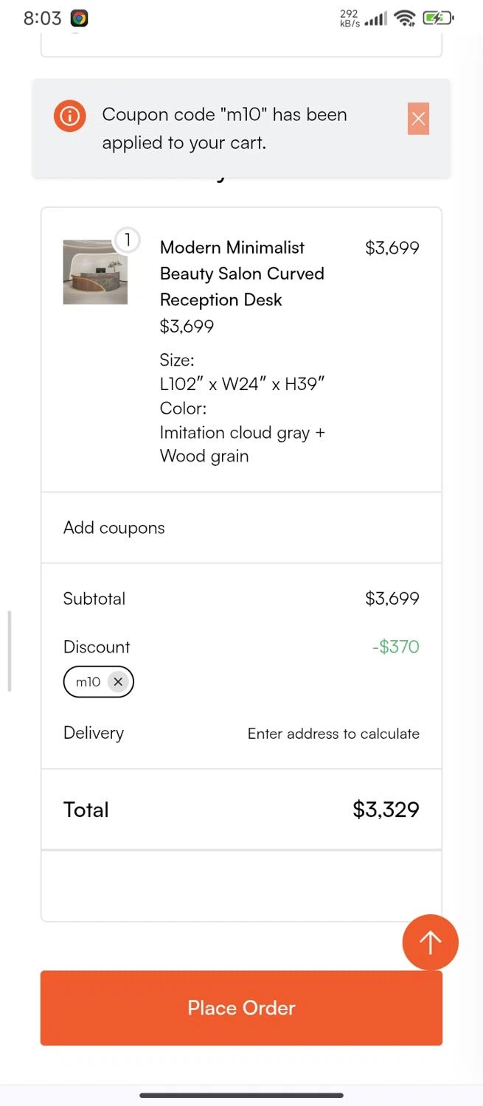Click the Subtotal row
This screenshot has height=1106, width=483.
coord(241,599)
